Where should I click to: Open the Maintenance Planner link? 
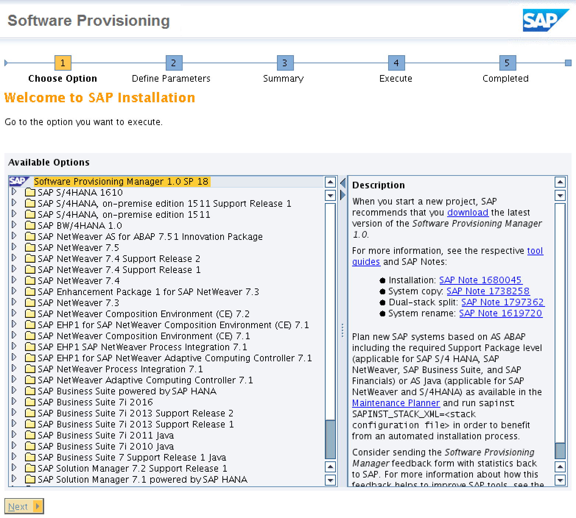[396, 403]
